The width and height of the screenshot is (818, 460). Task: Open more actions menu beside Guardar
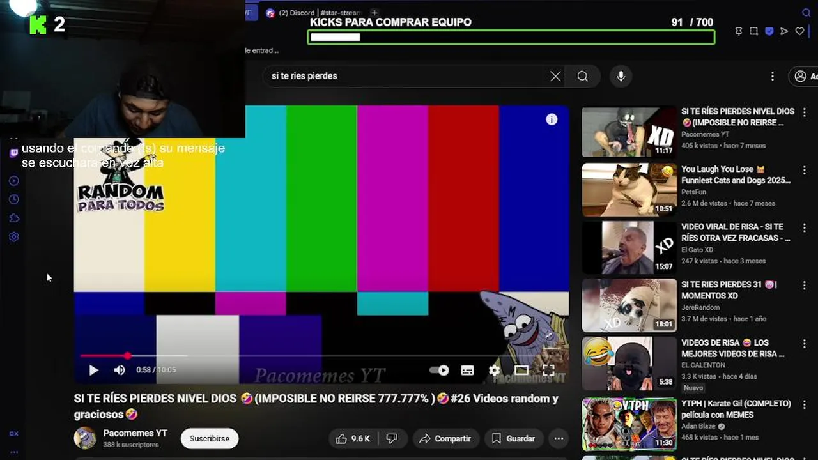(x=559, y=439)
